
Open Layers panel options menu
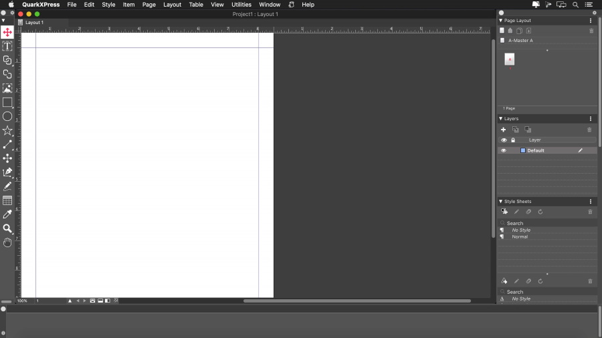tap(591, 118)
